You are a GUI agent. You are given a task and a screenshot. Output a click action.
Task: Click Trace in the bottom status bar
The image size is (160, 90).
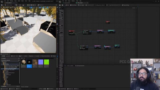point(41,89)
